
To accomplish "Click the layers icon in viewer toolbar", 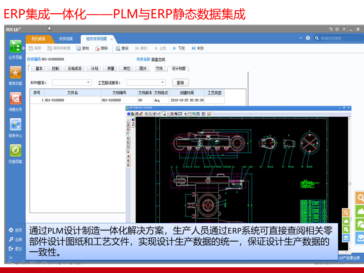I will click(x=172, y=114).
